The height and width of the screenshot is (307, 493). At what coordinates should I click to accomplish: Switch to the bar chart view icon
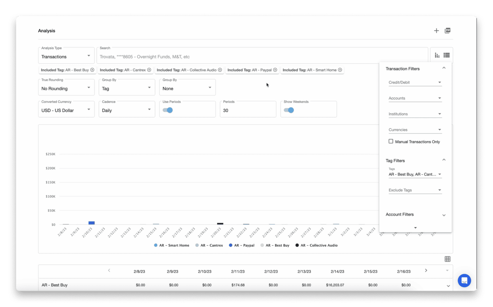pos(437,55)
